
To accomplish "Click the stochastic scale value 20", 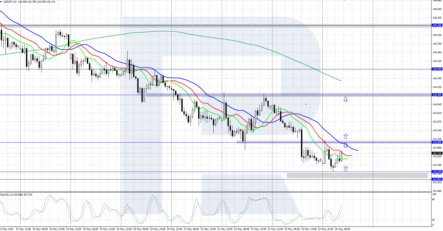I will point(434,220).
